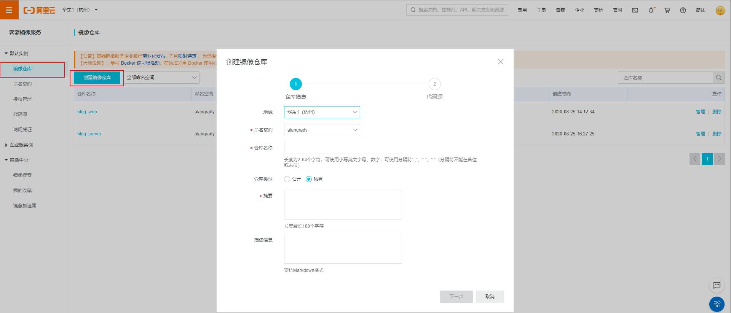The image size is (731, 313).
Task: Open 企业 in the top menu
Action: [579, 10]
